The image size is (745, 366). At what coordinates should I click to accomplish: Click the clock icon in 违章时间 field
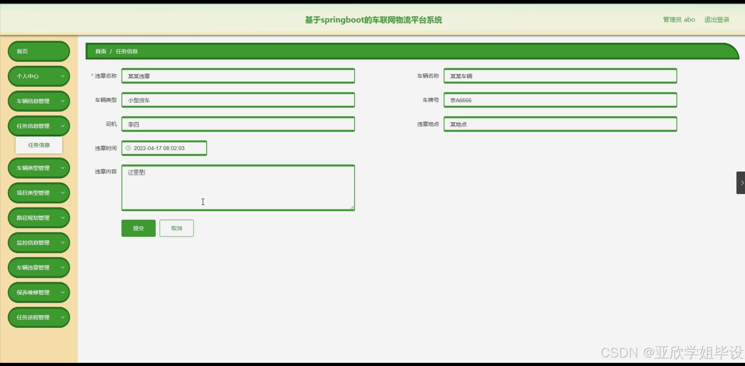click(x=128, y=148)
